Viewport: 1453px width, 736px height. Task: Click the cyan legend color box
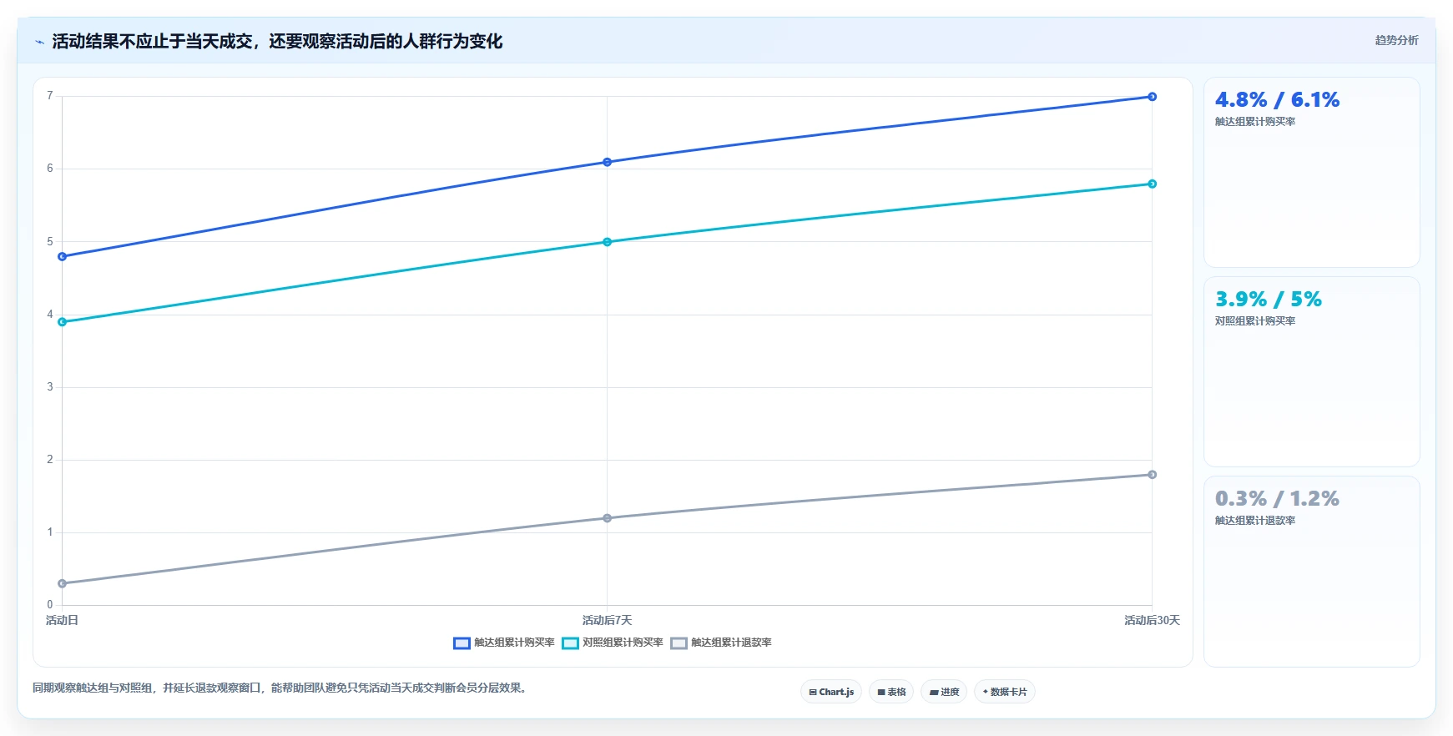click(x=570, y=643)
